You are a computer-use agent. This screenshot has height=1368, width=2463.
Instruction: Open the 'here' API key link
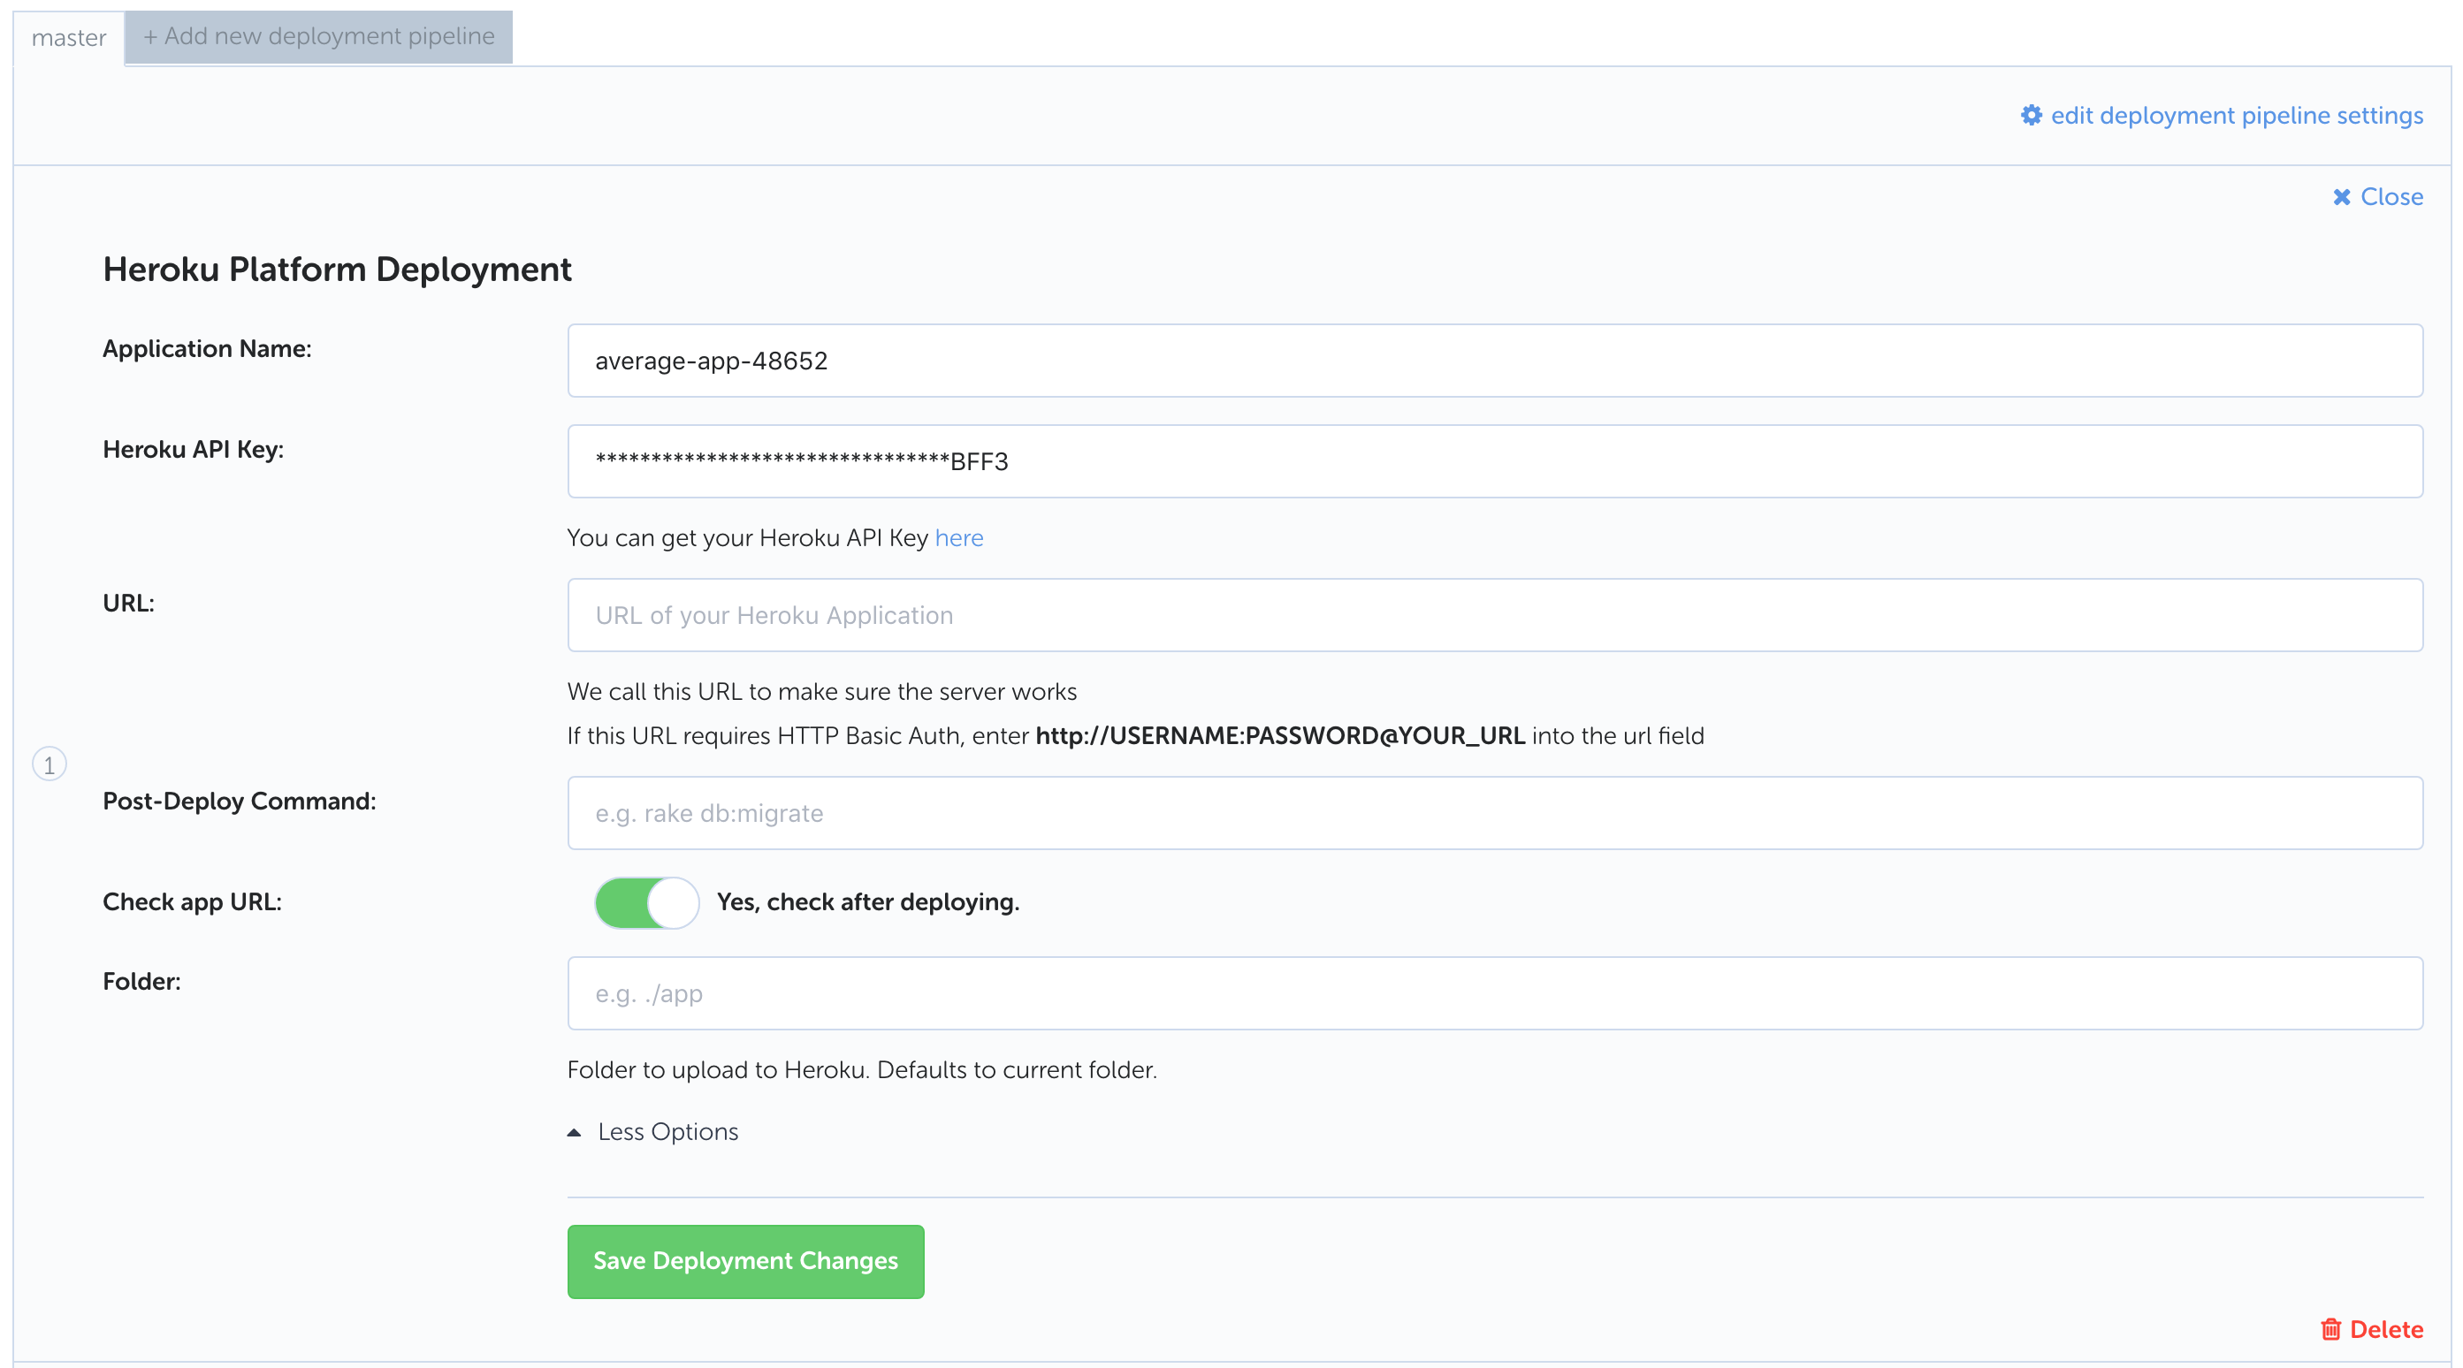[x=959, y=537]
